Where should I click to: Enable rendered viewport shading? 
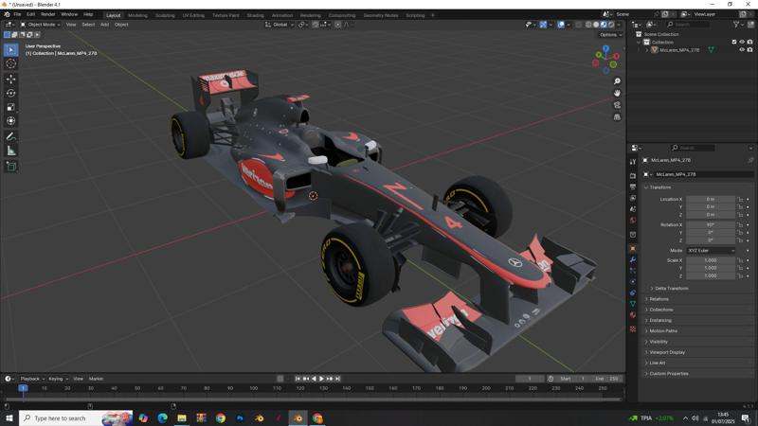611,25
